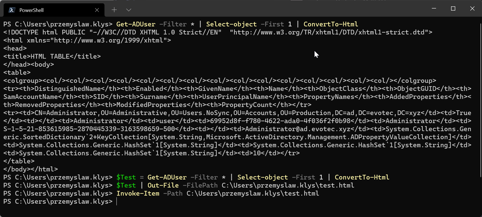This screenshot has width=482, height=217.
Task: Close the terminal window
Action: click(472, 9)
